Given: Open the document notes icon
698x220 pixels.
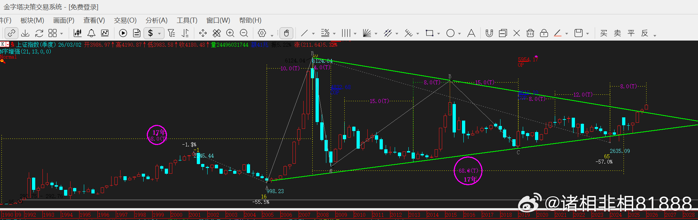Looking at the screenshot, I should (137, 33).
